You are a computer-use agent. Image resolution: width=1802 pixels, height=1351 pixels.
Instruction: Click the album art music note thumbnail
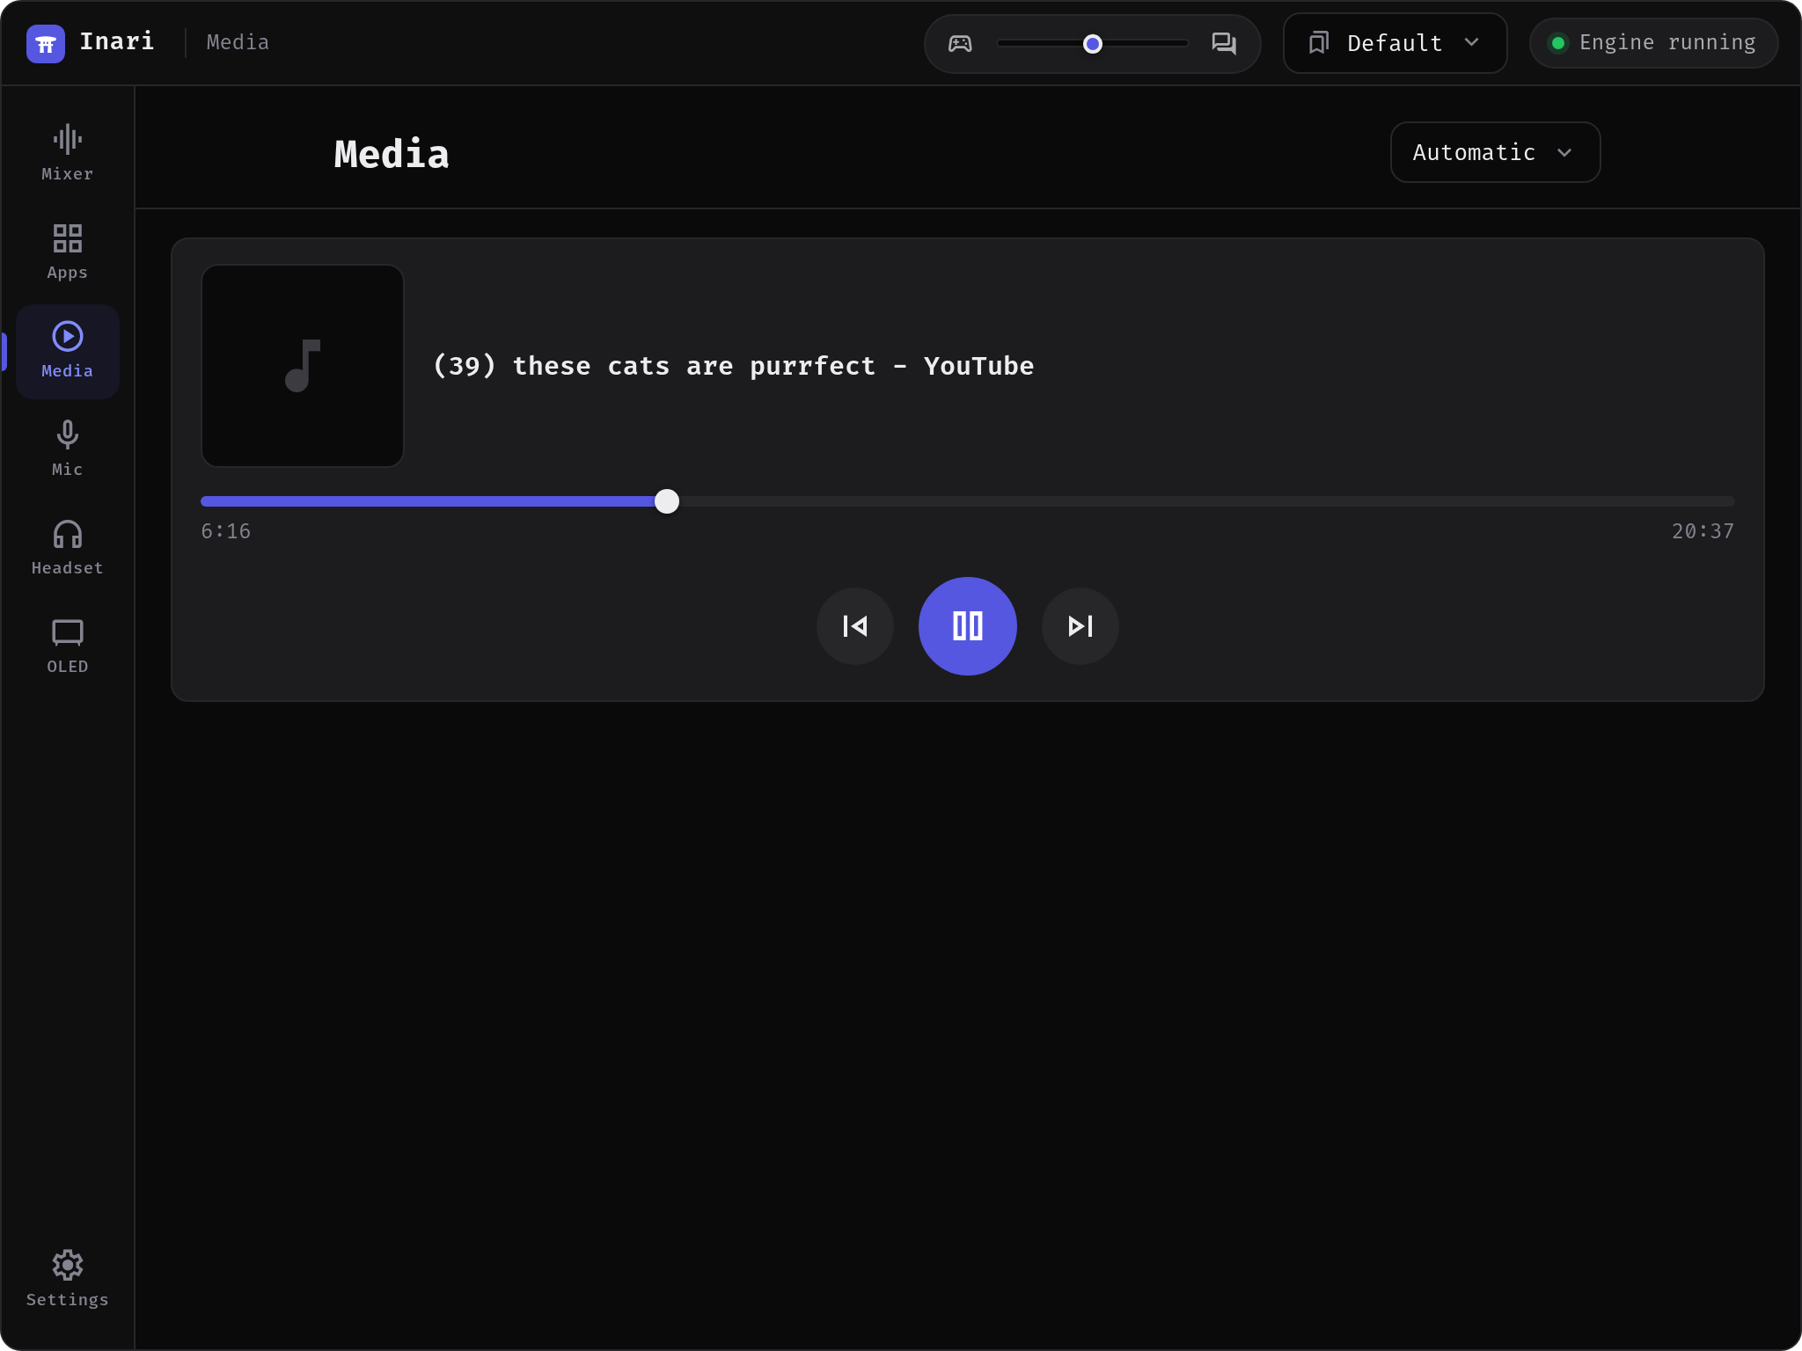tap(303, 366)
